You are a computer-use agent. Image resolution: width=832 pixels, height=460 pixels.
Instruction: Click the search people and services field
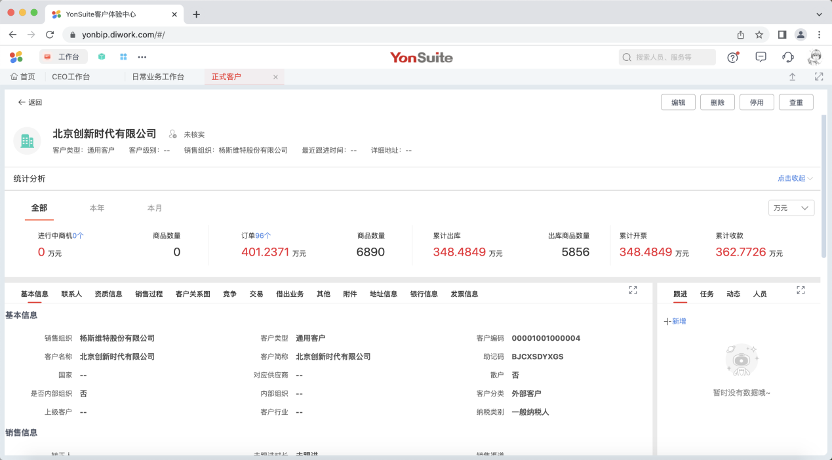click(667, 57)
